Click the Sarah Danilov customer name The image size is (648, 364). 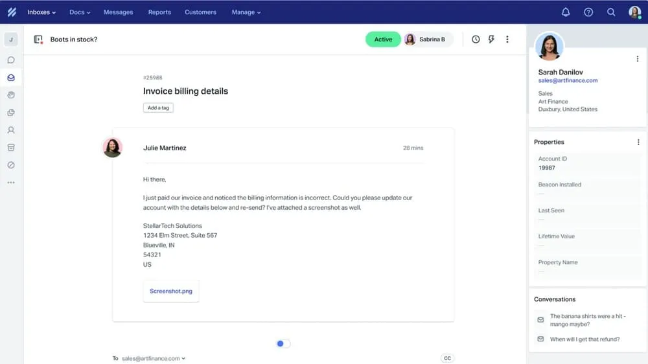pyautogui.click(x=561, y=73)
